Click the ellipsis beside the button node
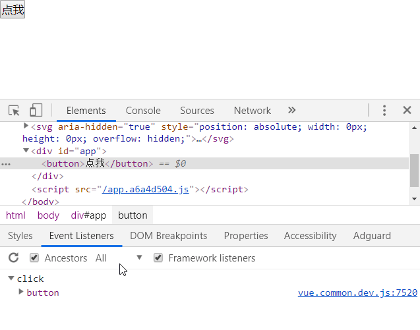The image size is (420, 330). 6,164
